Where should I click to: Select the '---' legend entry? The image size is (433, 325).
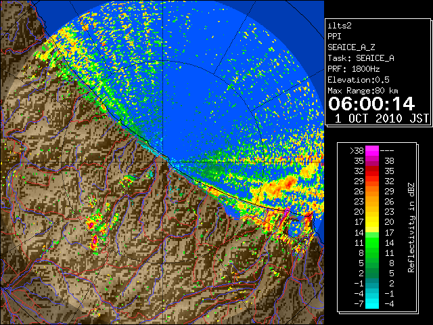(387, 151)
